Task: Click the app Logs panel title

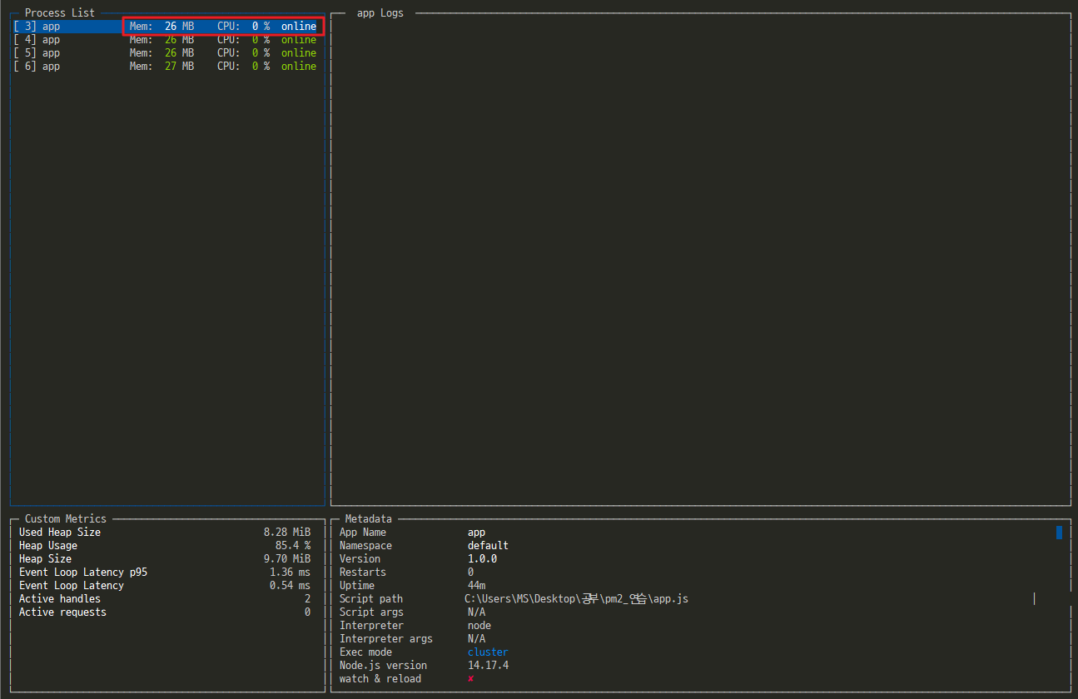Action: pos(380,13)
